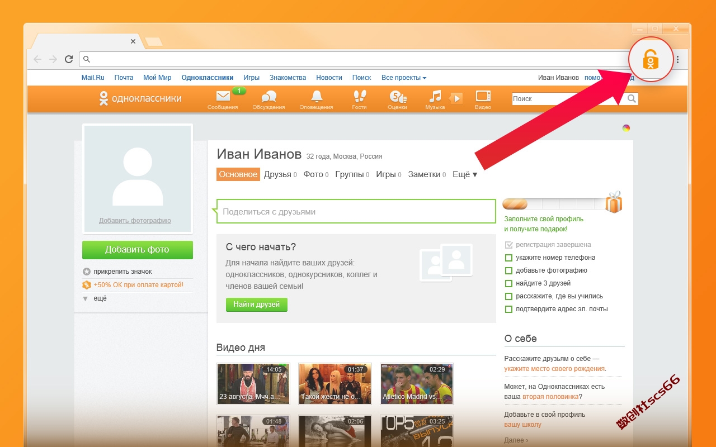This screenshot has width=716, height=447.
Task: Open Такой жести video thumbnail
Action: coord(335,384)
